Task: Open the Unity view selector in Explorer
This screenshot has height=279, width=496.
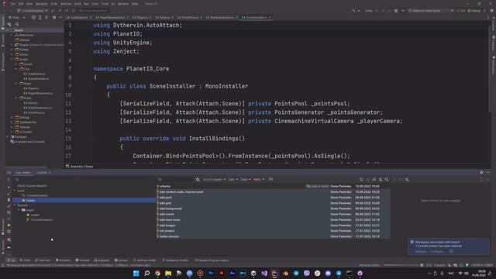Action: tap(17, 17)
